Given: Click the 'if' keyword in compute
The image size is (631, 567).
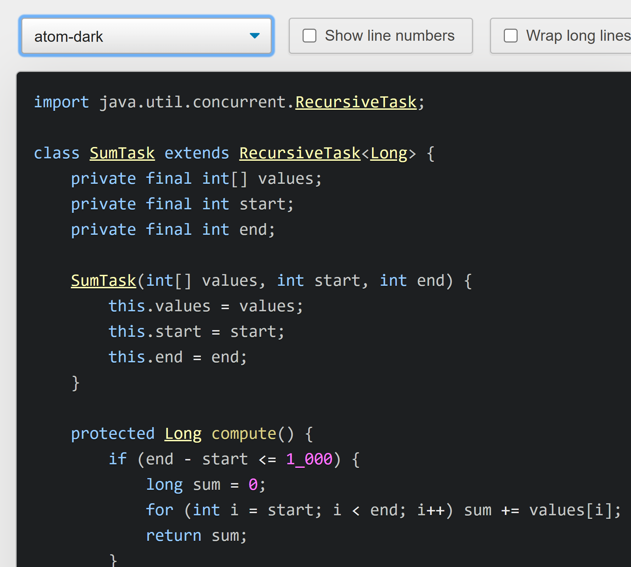Looking at the screenshot, I should pos(117,459).
